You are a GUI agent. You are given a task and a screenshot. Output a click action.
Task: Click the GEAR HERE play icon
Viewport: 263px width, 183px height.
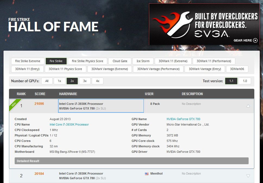(255, 40)
